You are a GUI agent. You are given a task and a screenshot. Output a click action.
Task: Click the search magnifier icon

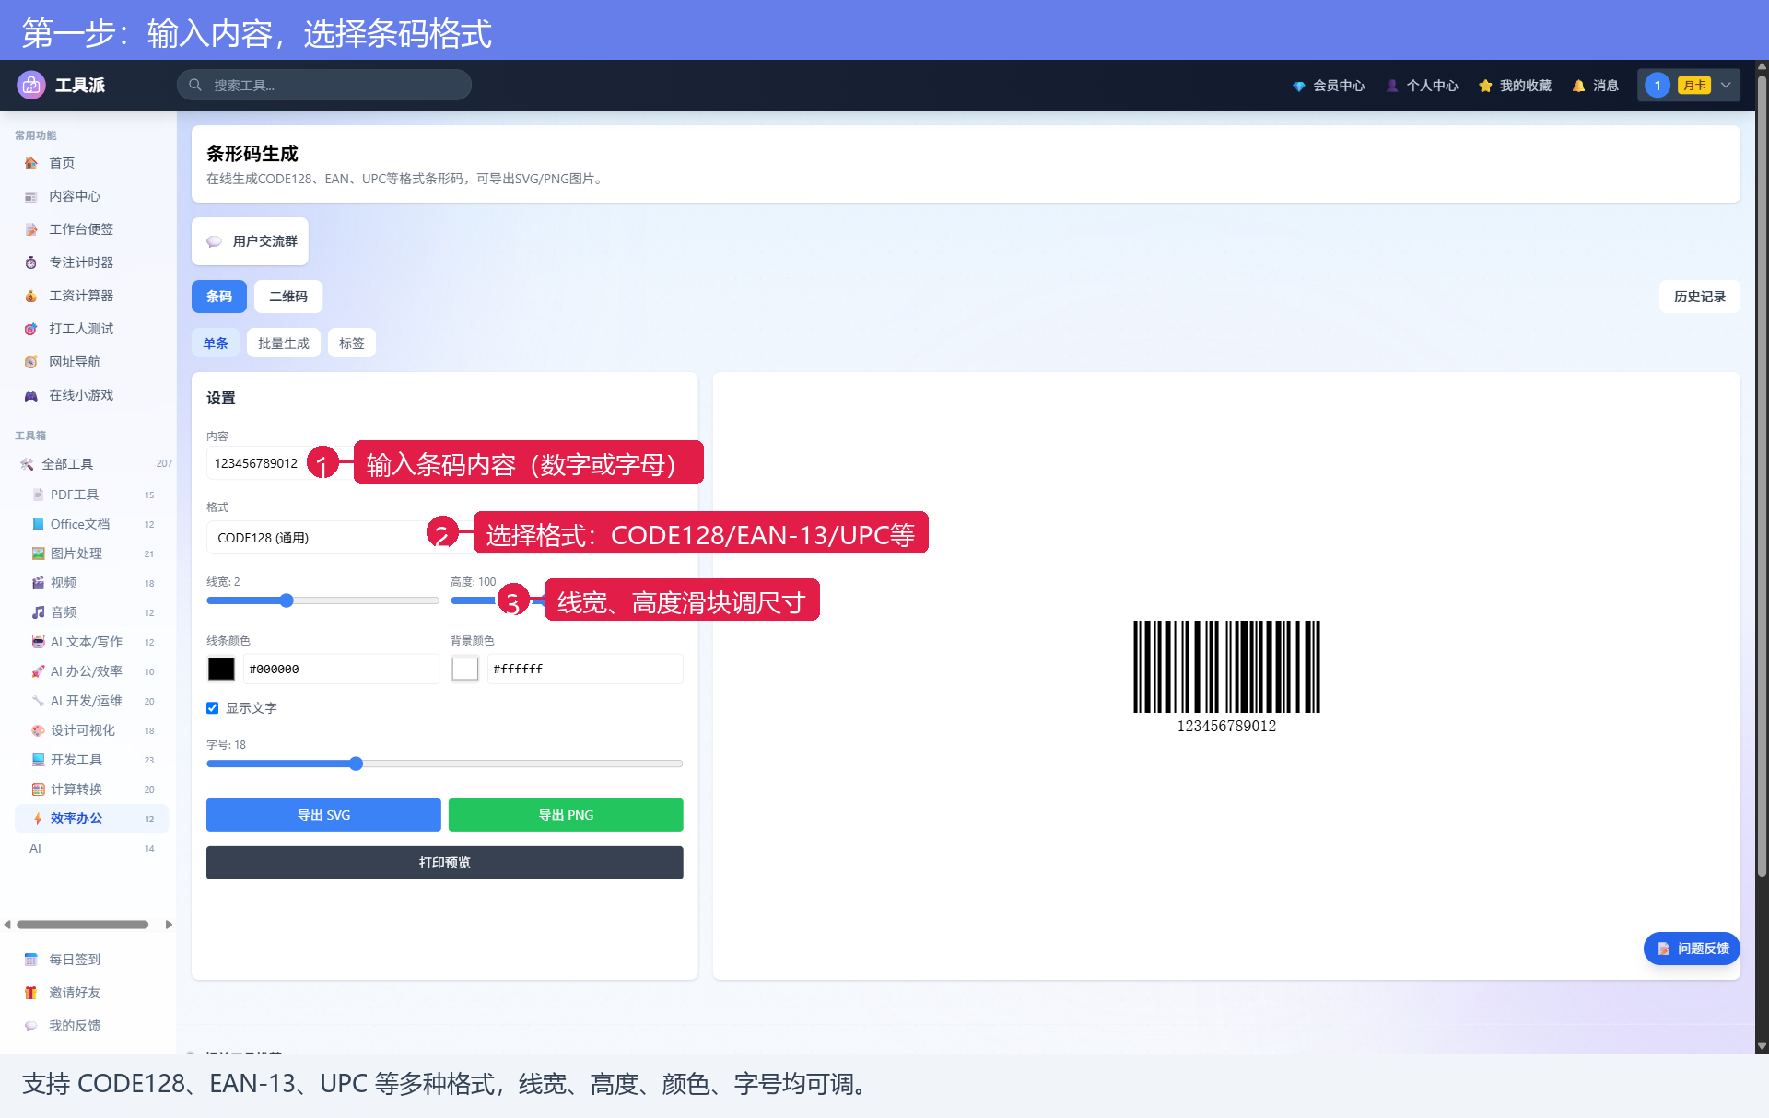(195, 85)
